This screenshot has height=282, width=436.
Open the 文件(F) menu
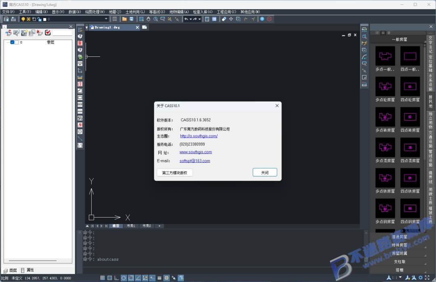pyautogui.click(x=8, y=12)
